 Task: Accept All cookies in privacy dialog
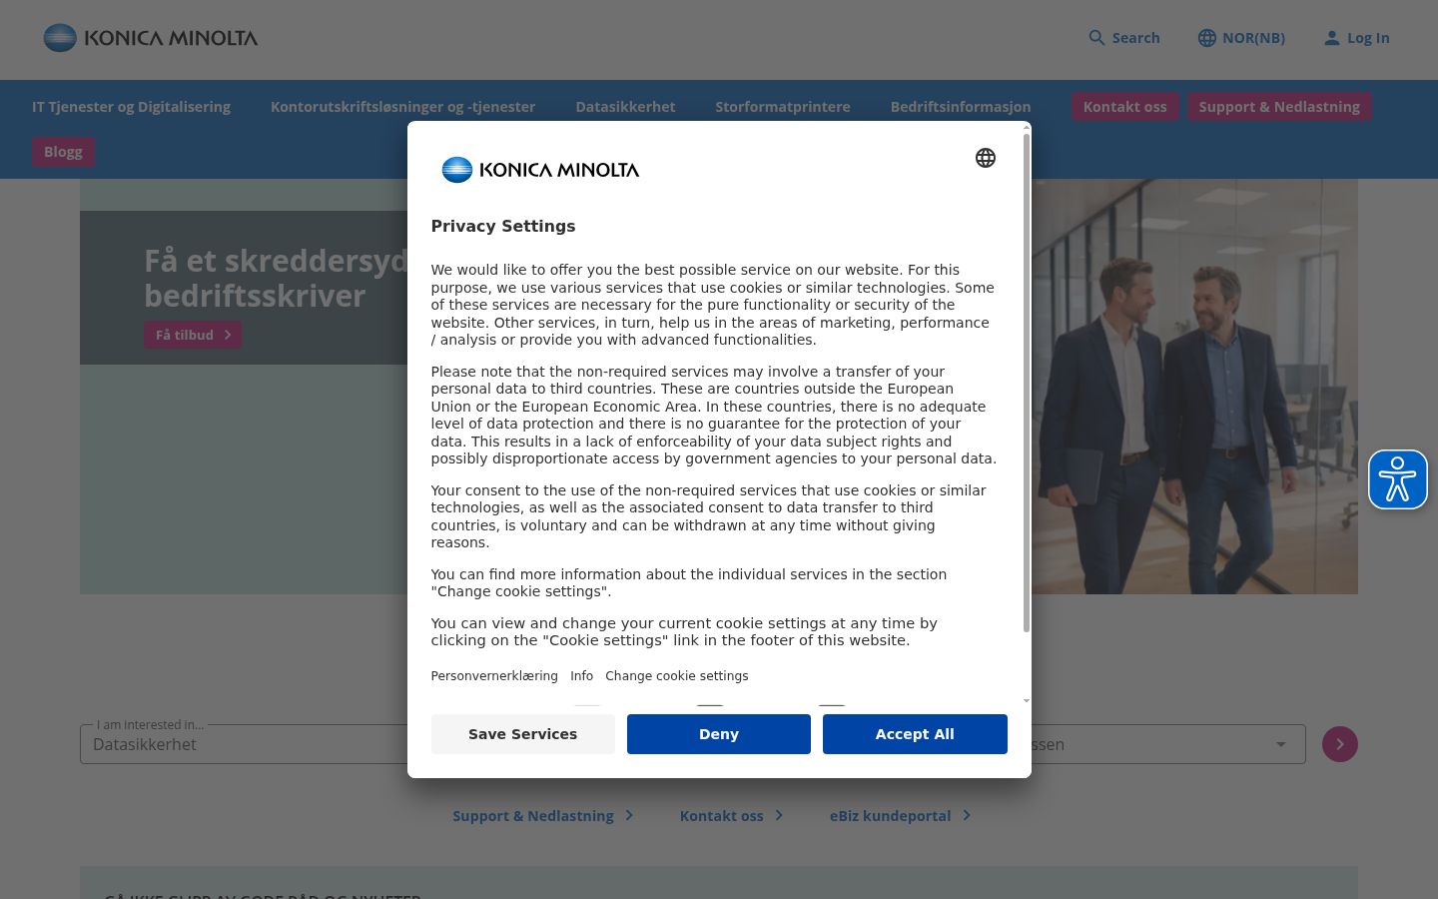915,734
